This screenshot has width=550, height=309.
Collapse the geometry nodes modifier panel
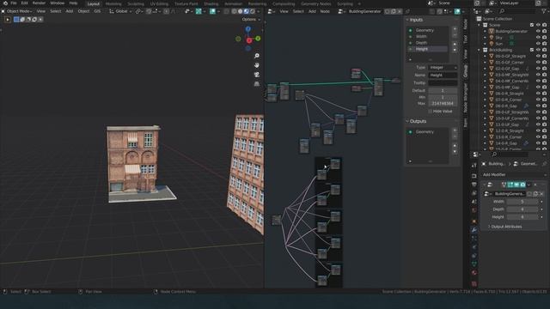coord(485,185)
